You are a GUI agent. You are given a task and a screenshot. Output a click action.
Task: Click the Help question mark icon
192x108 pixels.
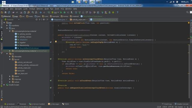pyautogui.click(x=117, y=13)
